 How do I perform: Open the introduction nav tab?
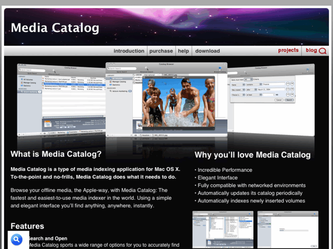point(129,51)
